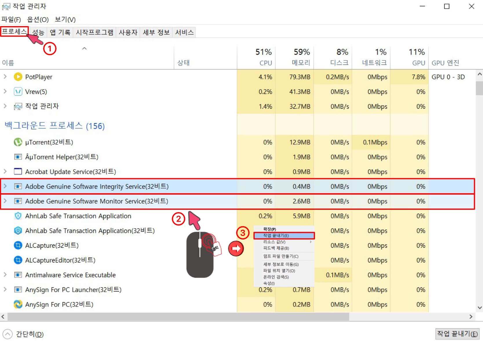The image size is (483, 345).
Task: Choose 확장(P) in the context menu
Action: (284, 229)
